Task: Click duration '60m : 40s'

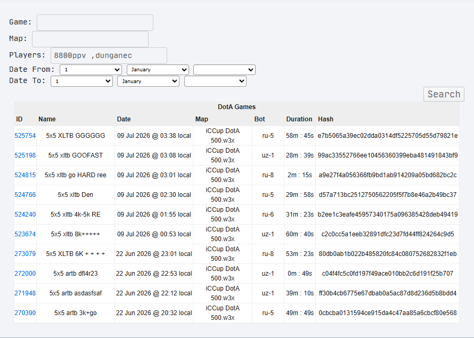Action: coord(300,234)
